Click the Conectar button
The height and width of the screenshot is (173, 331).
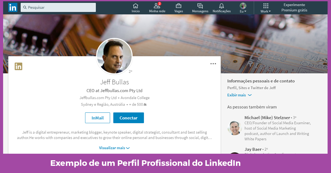pos(128,118)
